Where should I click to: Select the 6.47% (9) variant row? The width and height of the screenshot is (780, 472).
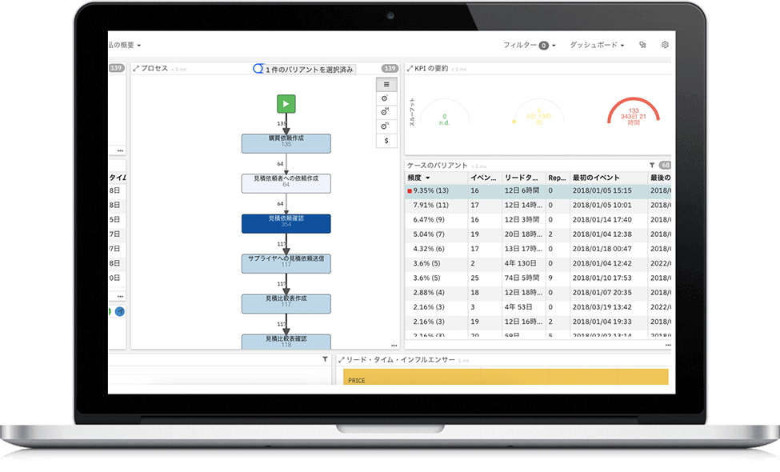(538, 219)
